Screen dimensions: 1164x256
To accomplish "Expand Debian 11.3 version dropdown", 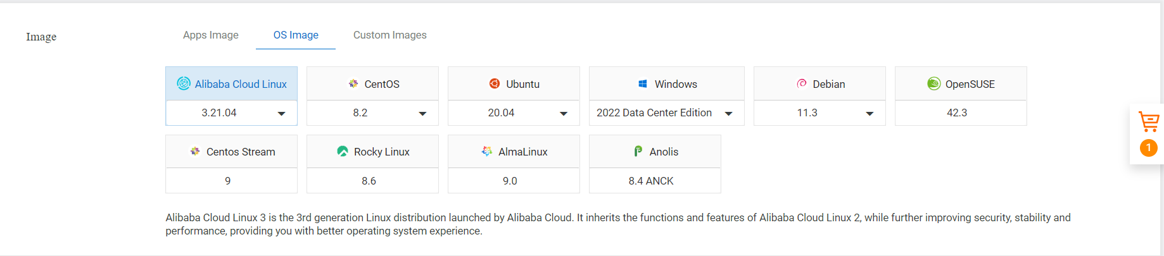I will pyautogui.click(x=819, y=113).
